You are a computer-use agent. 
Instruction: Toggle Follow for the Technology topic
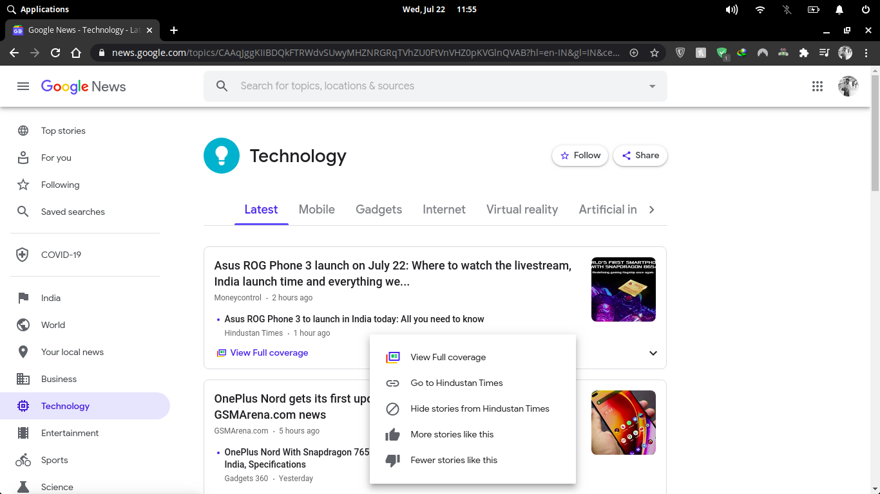[x=580, y=156]
